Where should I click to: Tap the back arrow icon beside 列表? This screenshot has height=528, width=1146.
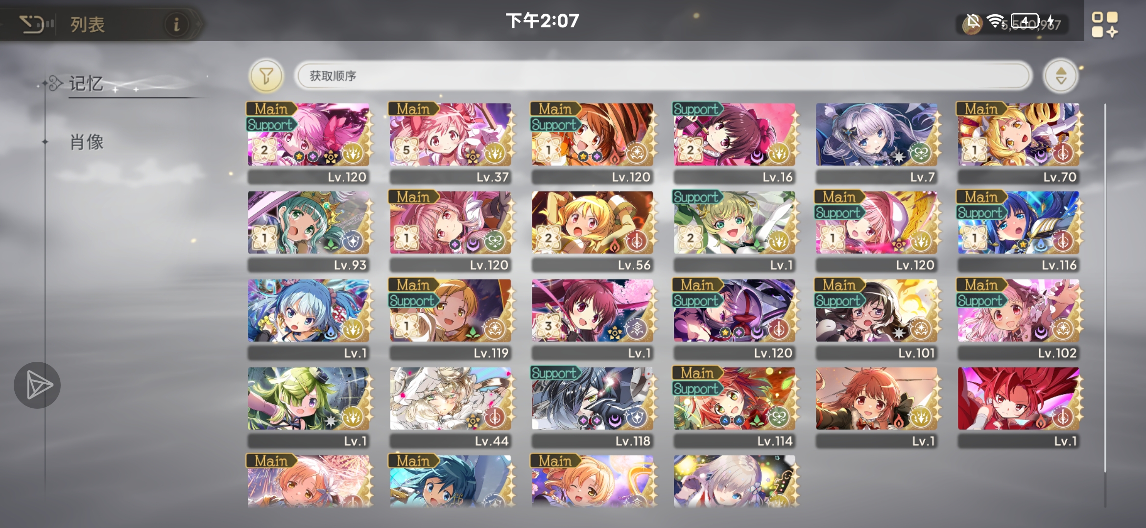click(32, 24)
